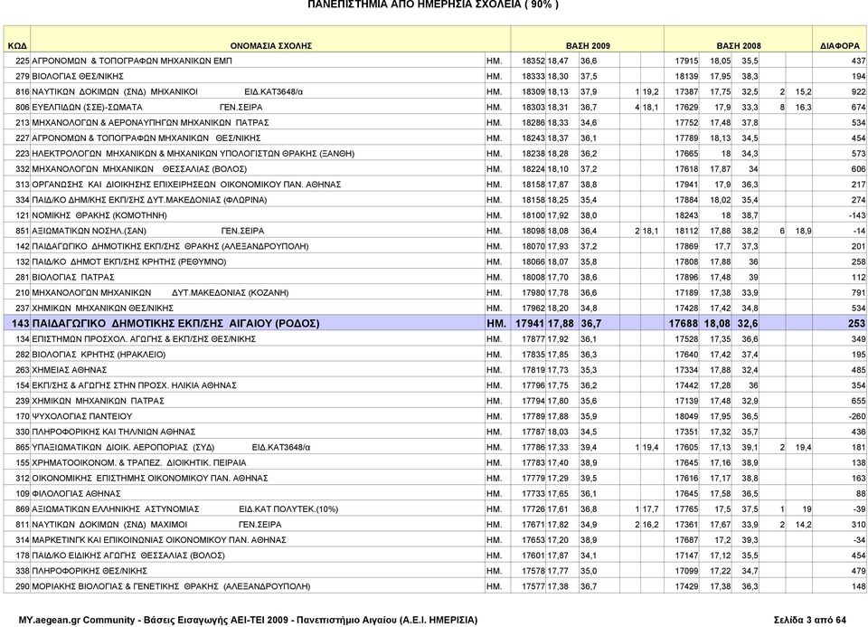Image resolution: width=868 pixels, height=627 pixels.
Task: Select ΟΡΓΑΝΩΣΗΣ ΚΑΙ ΔΙΟΙΚΗΣΗΣ ΕΠΙΧΕΙΡΗΣΕΩΝ school name
Action: tap(186, 185)
